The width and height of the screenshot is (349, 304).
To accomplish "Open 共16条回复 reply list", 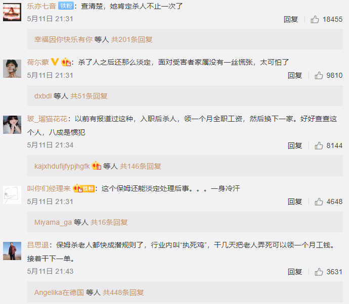I will [109, 222].
